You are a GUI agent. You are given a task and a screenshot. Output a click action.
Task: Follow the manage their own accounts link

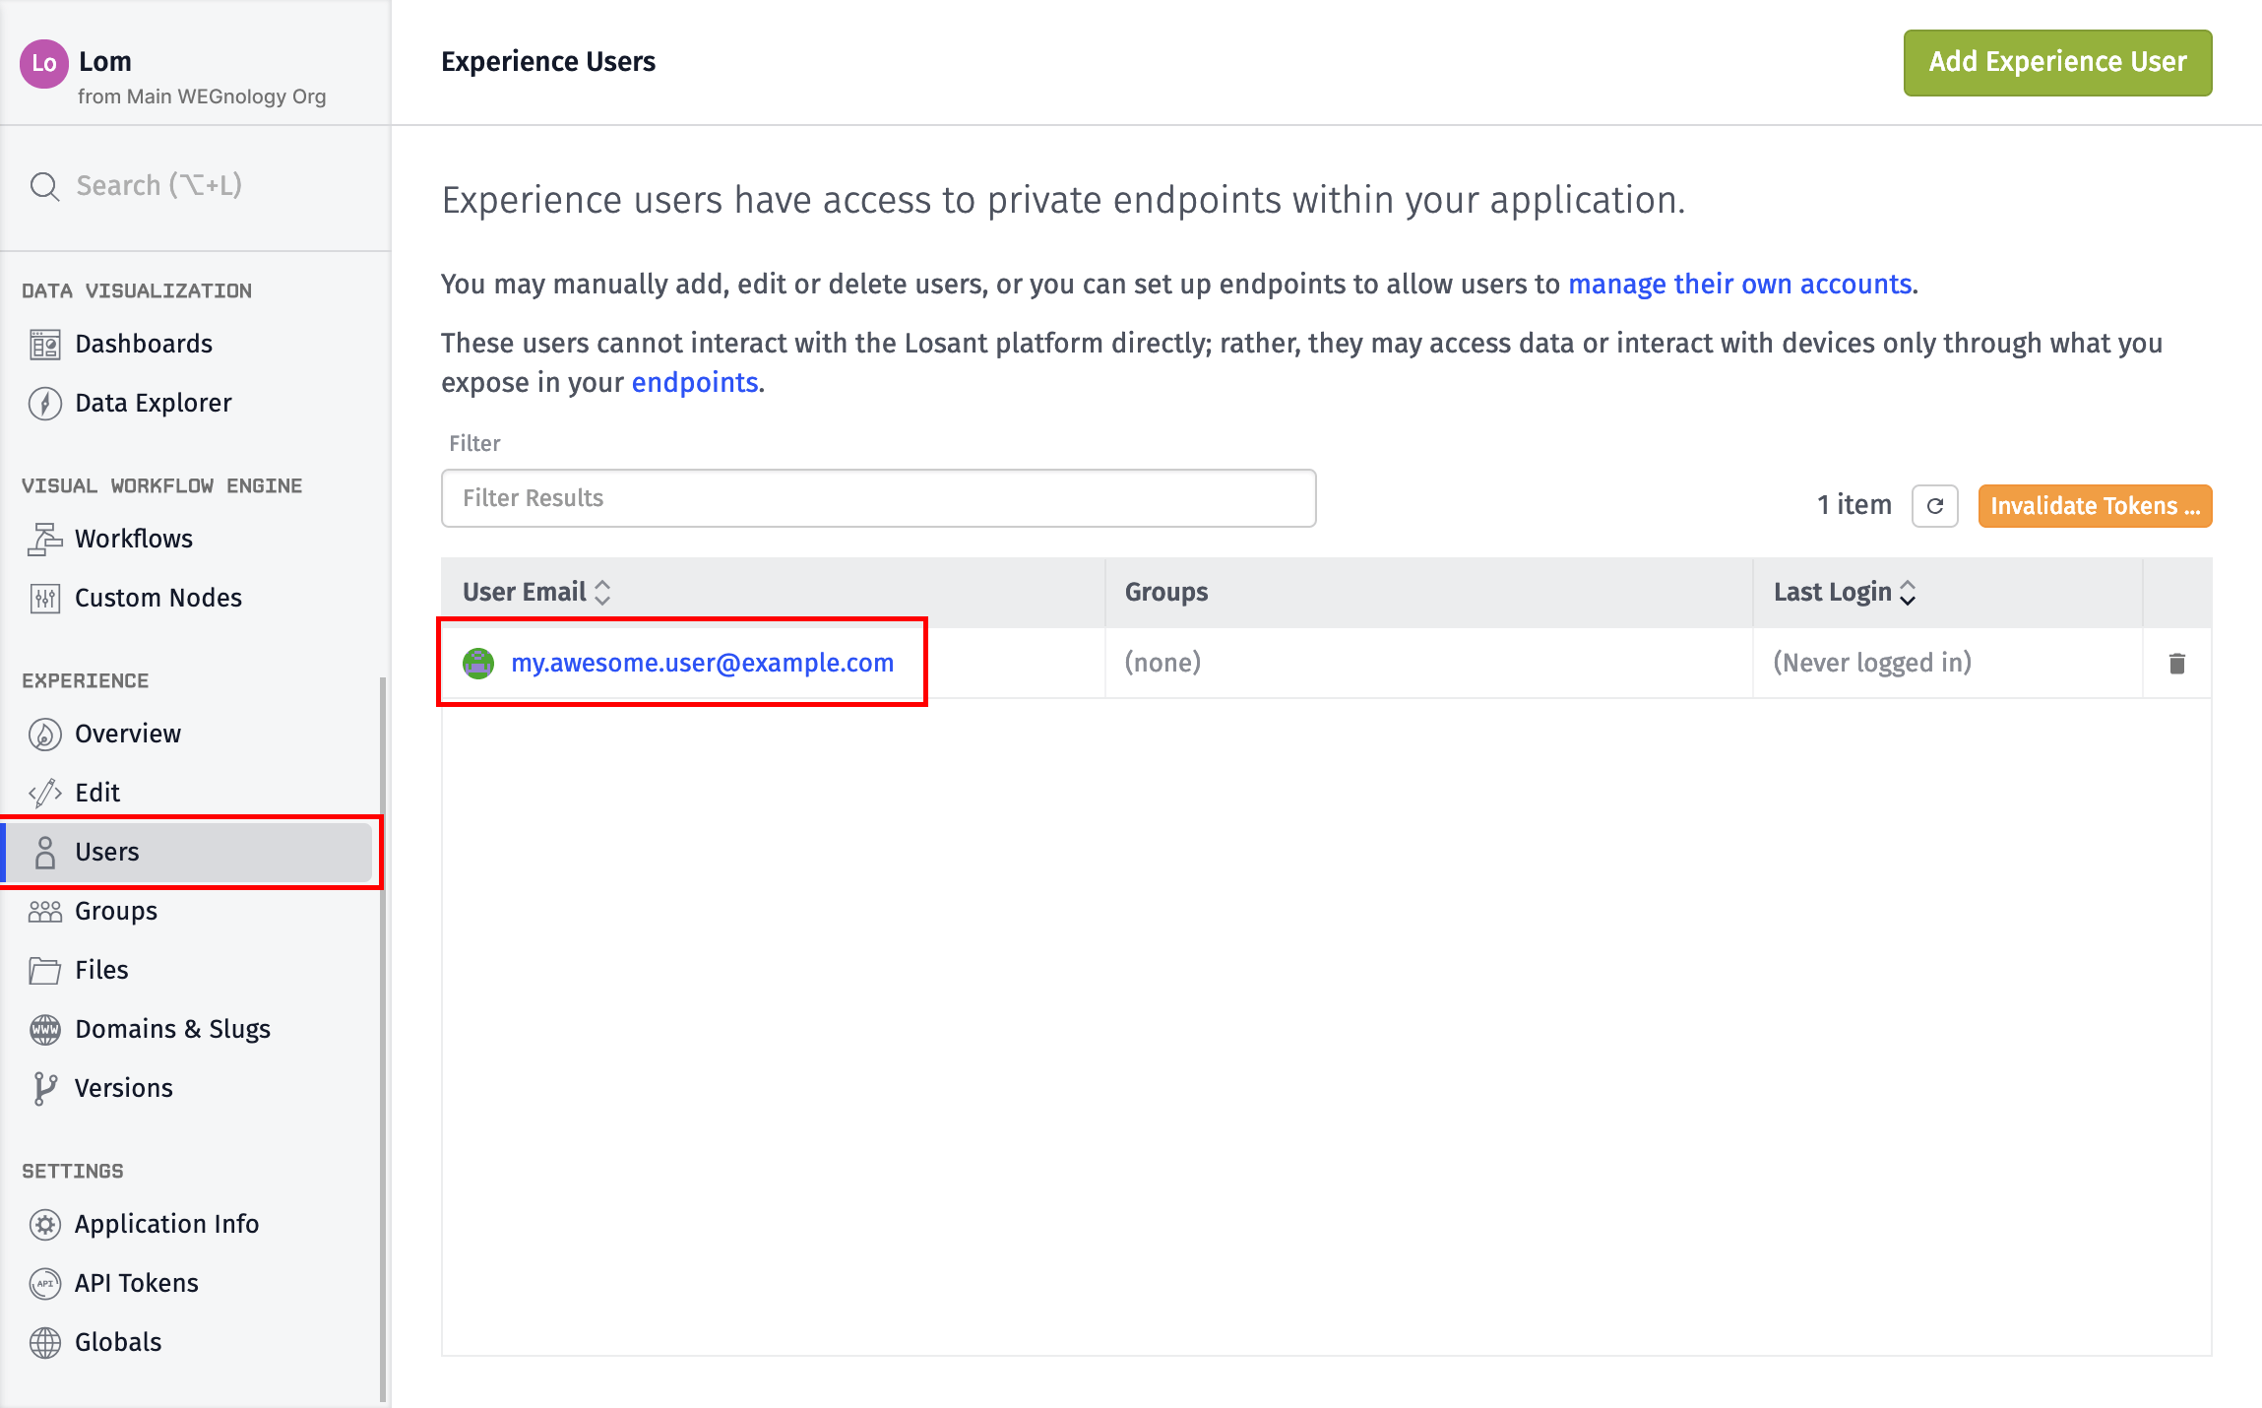click(1740, 285)
